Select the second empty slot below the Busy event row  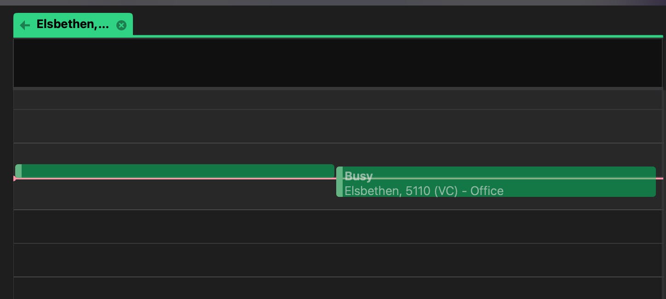338,260
